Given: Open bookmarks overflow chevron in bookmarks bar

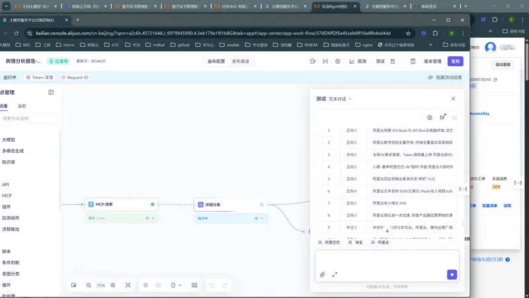Looking at the screenshot, I should 430,44.
